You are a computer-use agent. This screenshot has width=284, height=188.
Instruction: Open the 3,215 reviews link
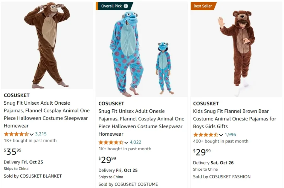(x=41, y=134)
